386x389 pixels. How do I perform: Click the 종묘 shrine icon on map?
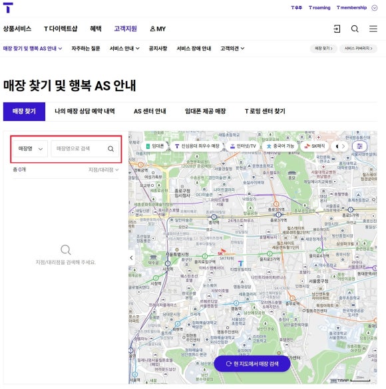pyautogui.click(x=291, y=173)
